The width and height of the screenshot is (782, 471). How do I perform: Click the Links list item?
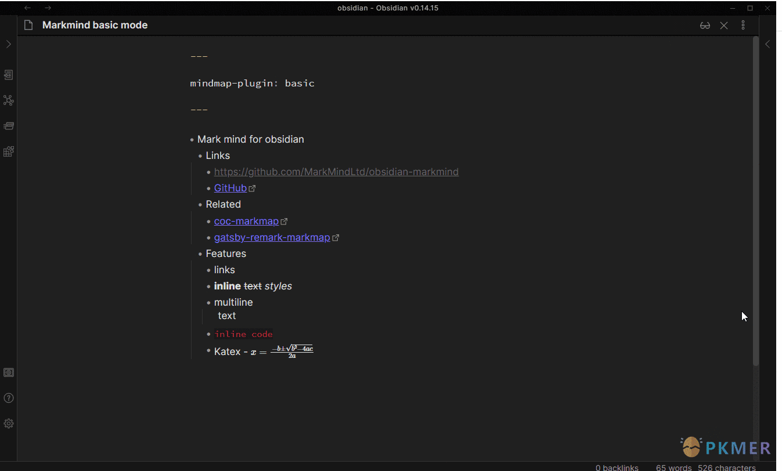click(x=218, y=155)
